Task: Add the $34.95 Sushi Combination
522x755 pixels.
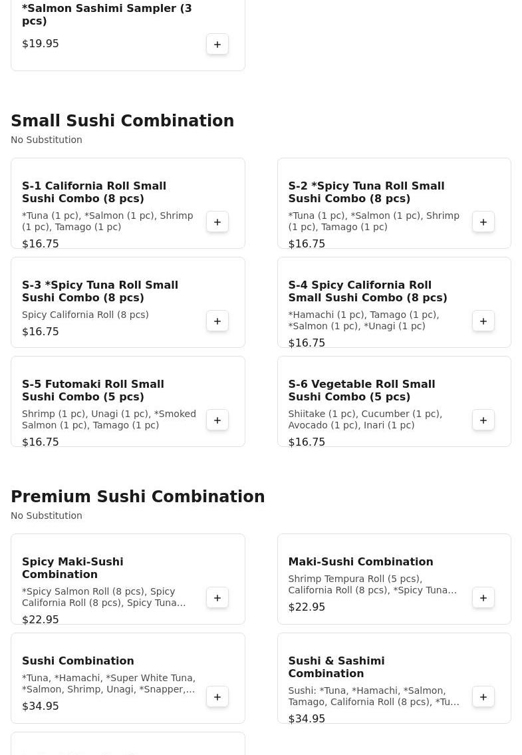Action: [217, 697]
